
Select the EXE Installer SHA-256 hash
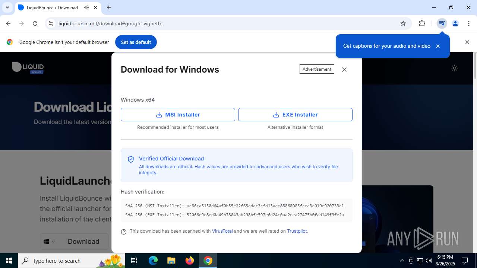tap(265, 215)
